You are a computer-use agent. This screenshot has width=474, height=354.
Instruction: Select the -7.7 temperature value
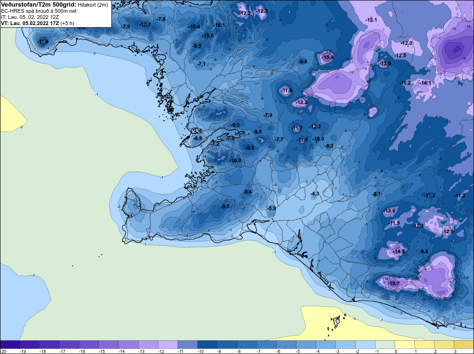[x=279, y=139]
